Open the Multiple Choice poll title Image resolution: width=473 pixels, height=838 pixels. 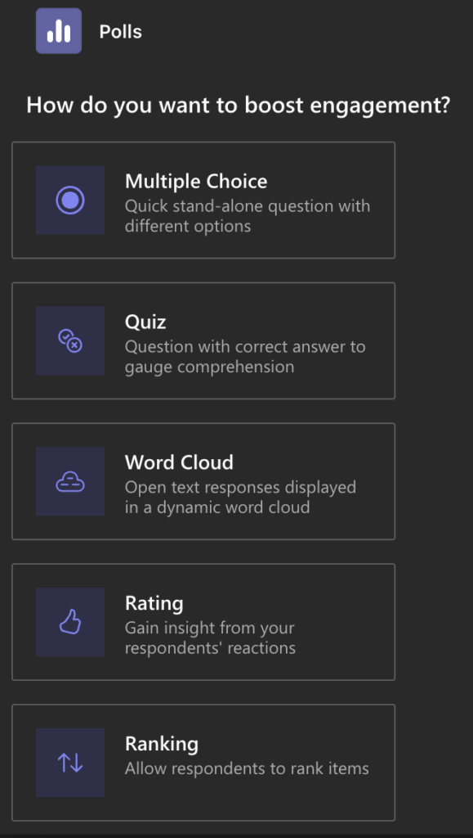point(196,182)
